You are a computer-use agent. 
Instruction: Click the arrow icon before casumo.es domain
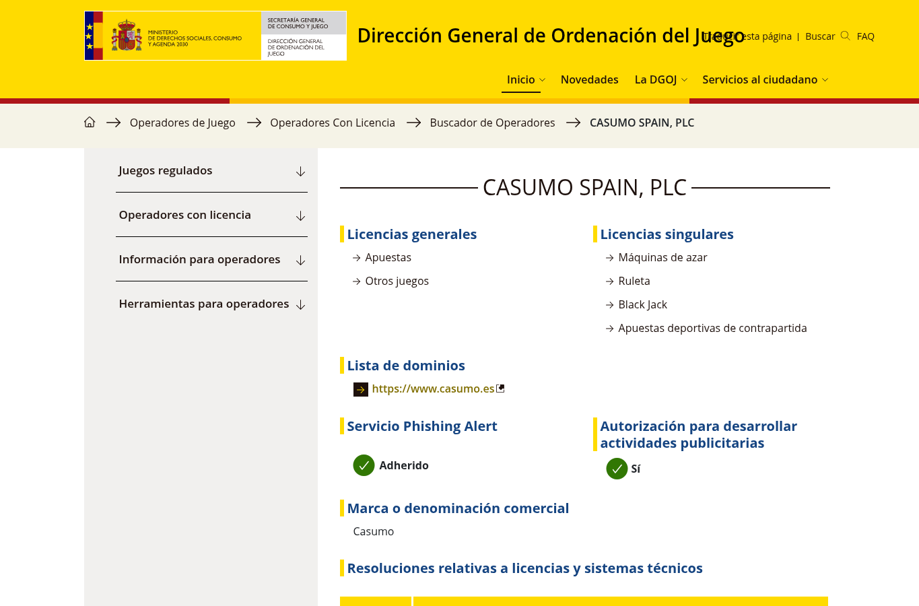(x=361, y=389)
